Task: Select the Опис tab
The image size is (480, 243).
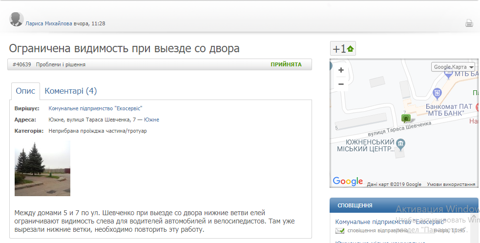Action: 25,91
